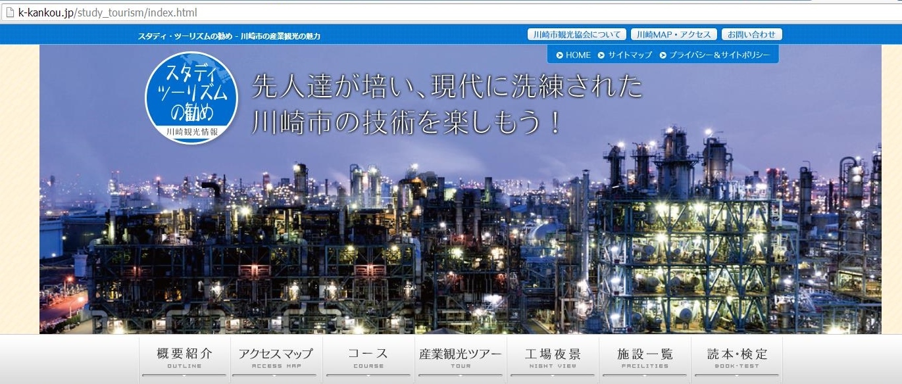Image resolution: width=902 pixels, height=384 pixels.
Task: Click the arrow icon beside プライバシー＆サイトポリシー
Action: pos(663,55)
